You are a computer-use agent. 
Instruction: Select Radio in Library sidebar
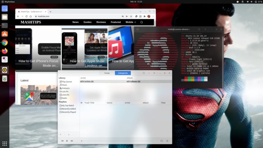pos(63,98)
